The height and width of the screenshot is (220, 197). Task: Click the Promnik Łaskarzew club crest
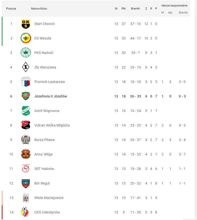tap(26, 82)
